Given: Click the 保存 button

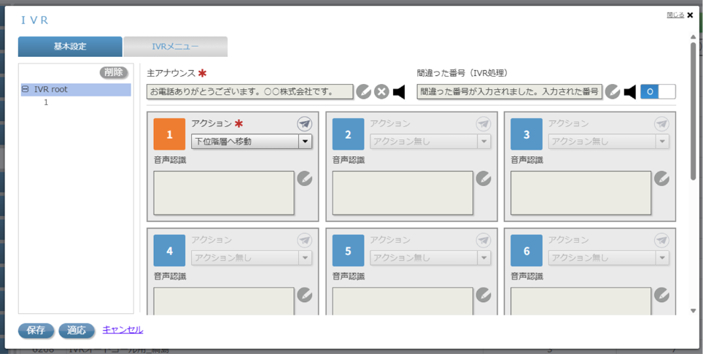Looking at the screenshot, I should click(x=36, y=330).
